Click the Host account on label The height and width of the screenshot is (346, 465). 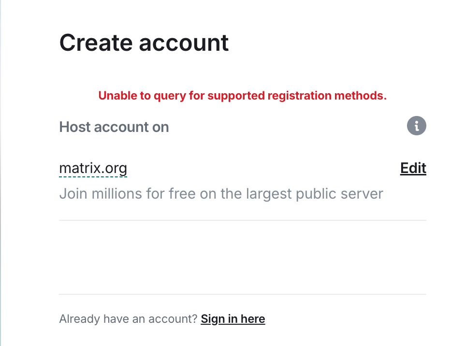point(114,127)
